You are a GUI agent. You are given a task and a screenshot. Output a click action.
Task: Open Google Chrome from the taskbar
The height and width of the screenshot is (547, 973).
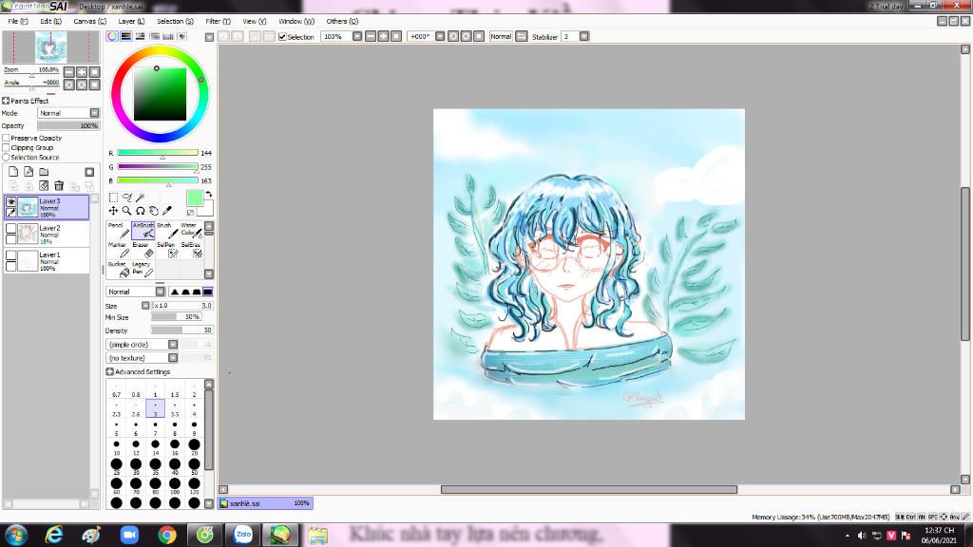(x=167, y=535)
